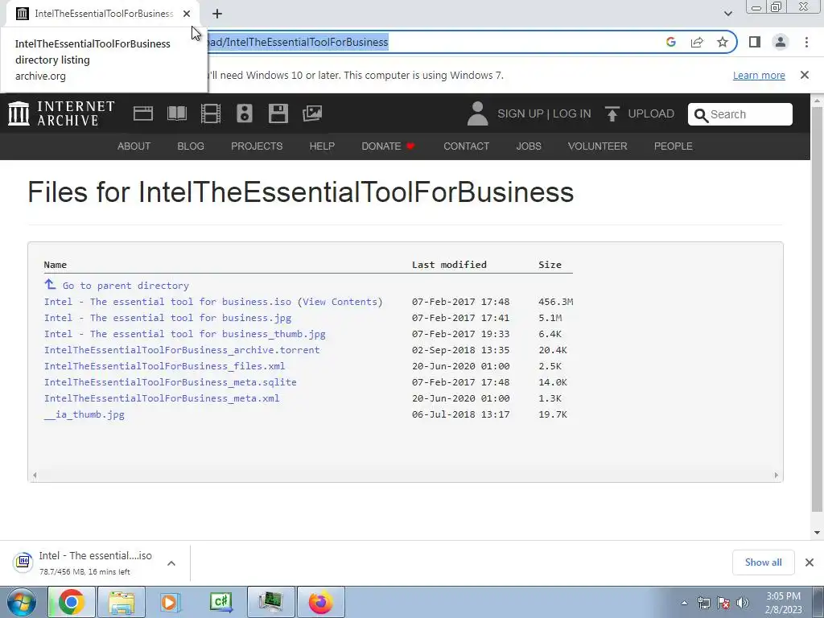
Task: Click the Internet Archive logo
Action: pyautogui.click(x=61, y=113)
